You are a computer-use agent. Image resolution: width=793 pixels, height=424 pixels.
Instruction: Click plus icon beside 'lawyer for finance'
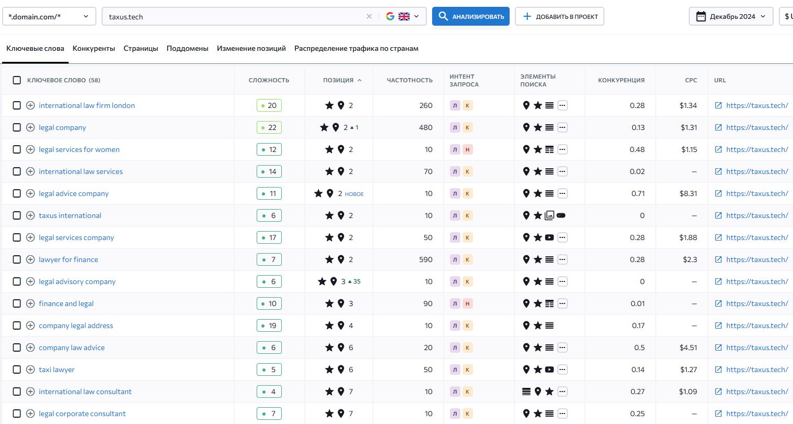[30, 259]
